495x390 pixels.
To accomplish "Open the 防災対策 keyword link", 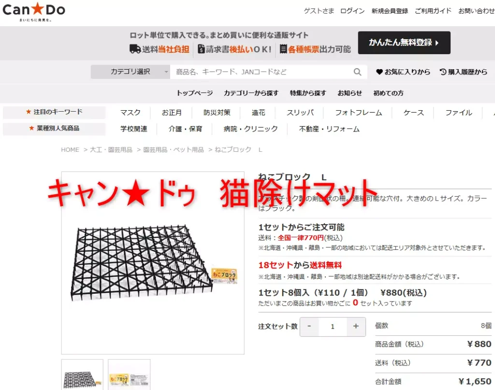I will pos(217,113).
